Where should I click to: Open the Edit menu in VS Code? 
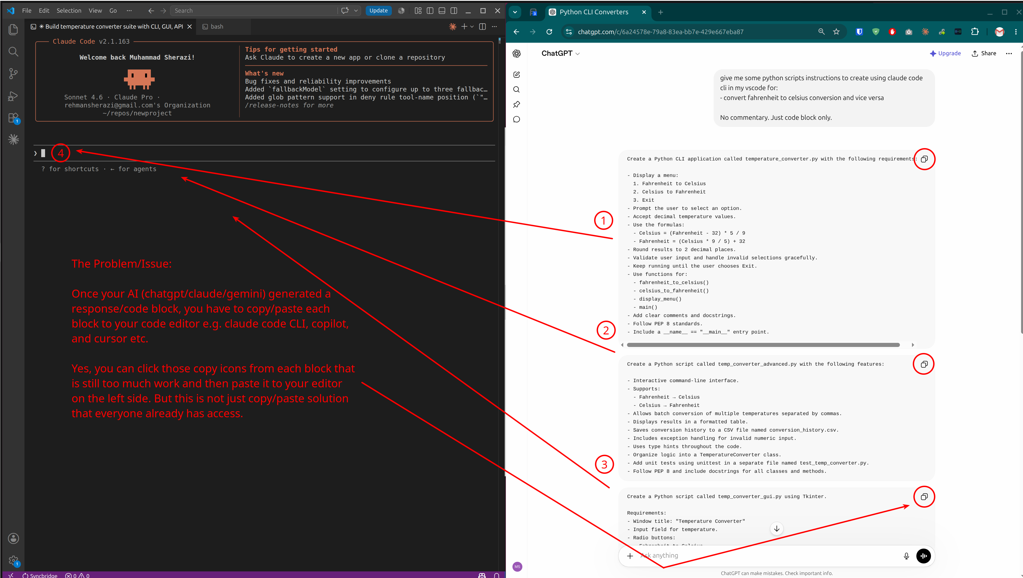(44, 11)
